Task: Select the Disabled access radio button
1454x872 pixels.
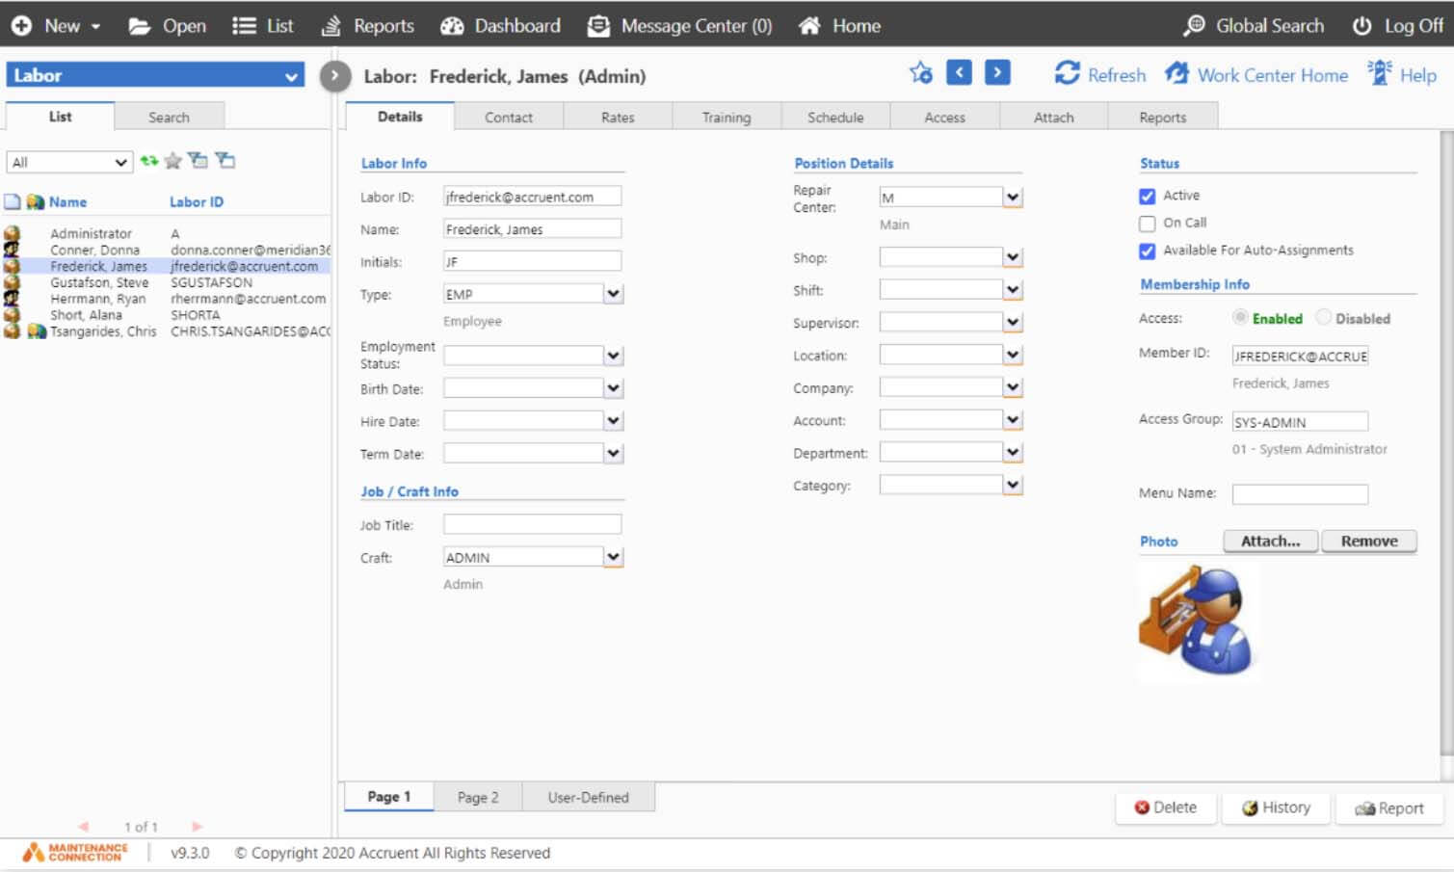Action: [x=1324, y=318]
